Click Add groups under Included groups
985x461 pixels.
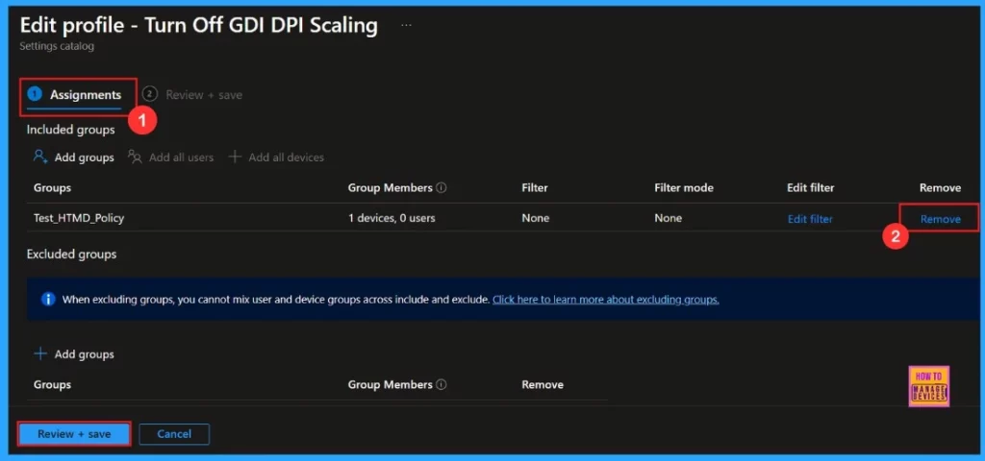click(85, 158)
